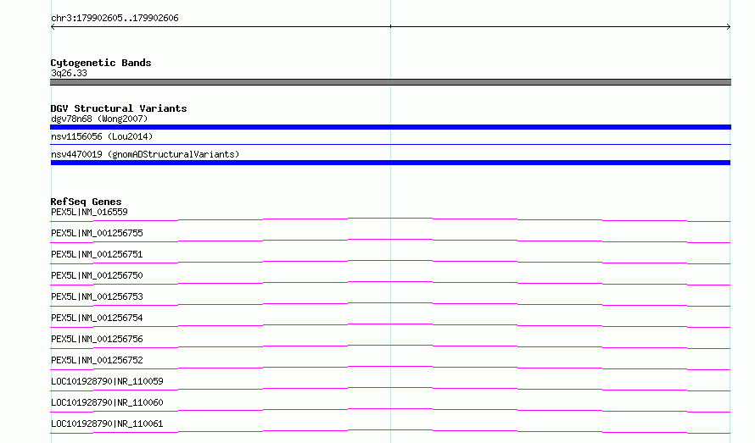Open the PEX5L|NM_001256751 transcript label

97,254
